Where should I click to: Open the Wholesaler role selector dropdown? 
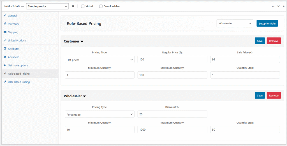tap(235, 23)
